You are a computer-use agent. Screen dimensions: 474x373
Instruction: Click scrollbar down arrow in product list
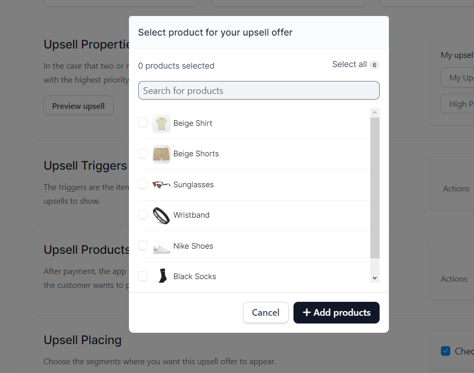click(375, 278)
